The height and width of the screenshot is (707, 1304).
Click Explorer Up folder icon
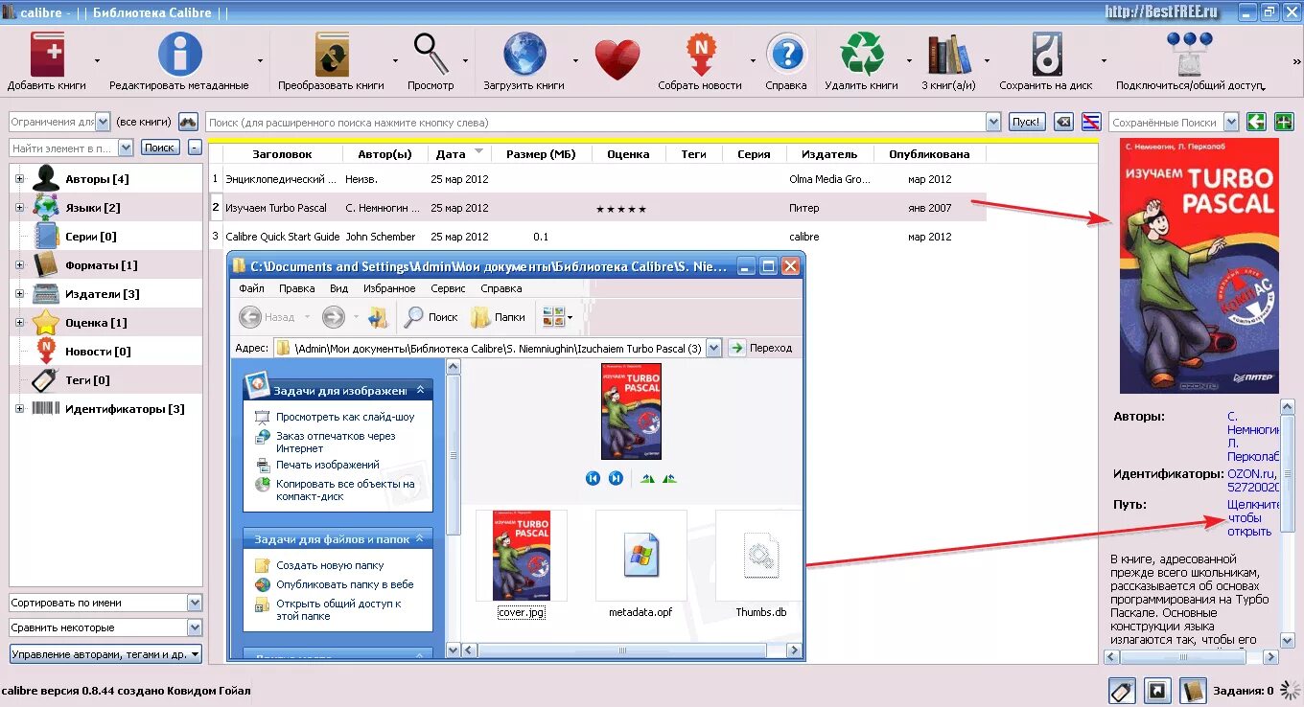click(378, 317)
